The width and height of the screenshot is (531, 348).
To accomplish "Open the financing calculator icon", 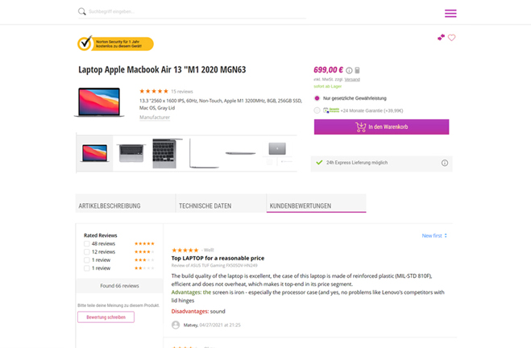I will (358, 70).
